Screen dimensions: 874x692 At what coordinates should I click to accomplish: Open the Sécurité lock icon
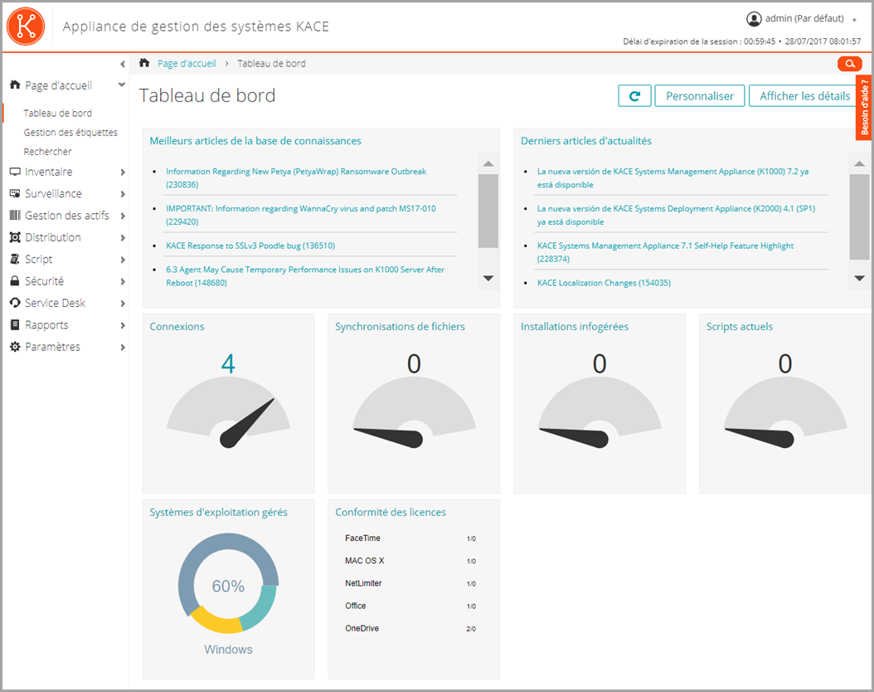15,280
